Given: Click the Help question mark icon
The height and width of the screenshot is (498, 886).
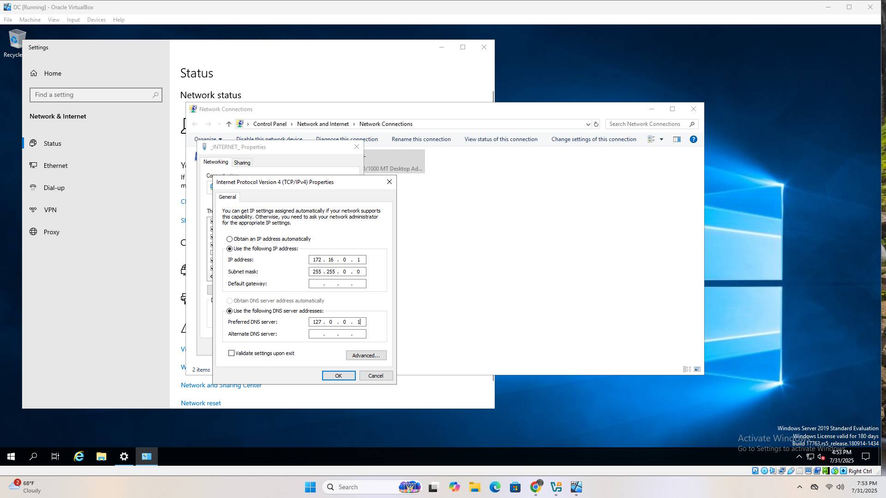Looking at the screenshot, I should (693, 139).
